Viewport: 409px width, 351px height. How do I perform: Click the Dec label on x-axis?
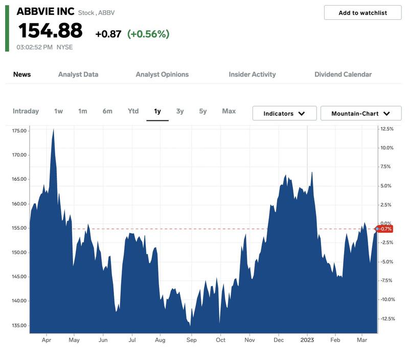279,340
